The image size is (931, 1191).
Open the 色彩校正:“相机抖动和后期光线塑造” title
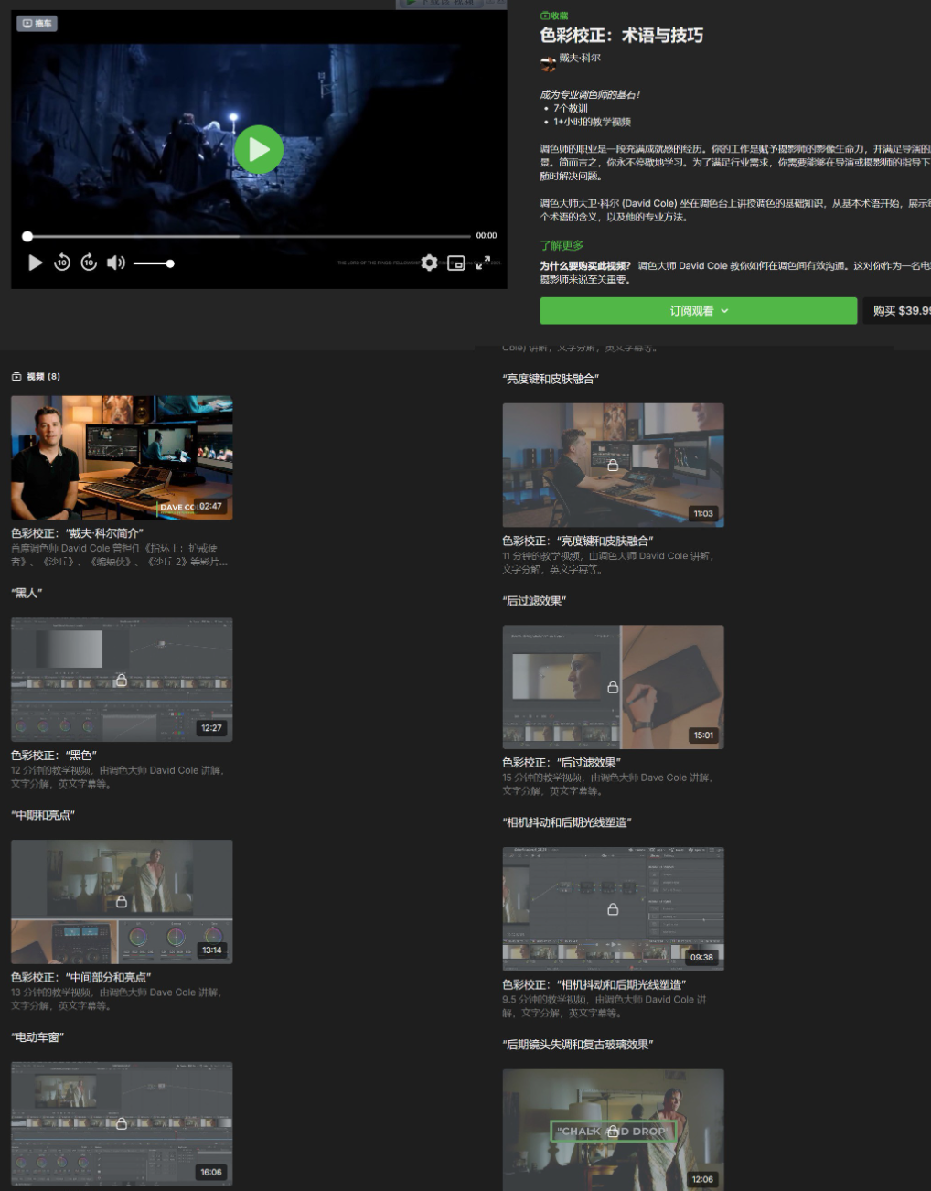point(594,985)
